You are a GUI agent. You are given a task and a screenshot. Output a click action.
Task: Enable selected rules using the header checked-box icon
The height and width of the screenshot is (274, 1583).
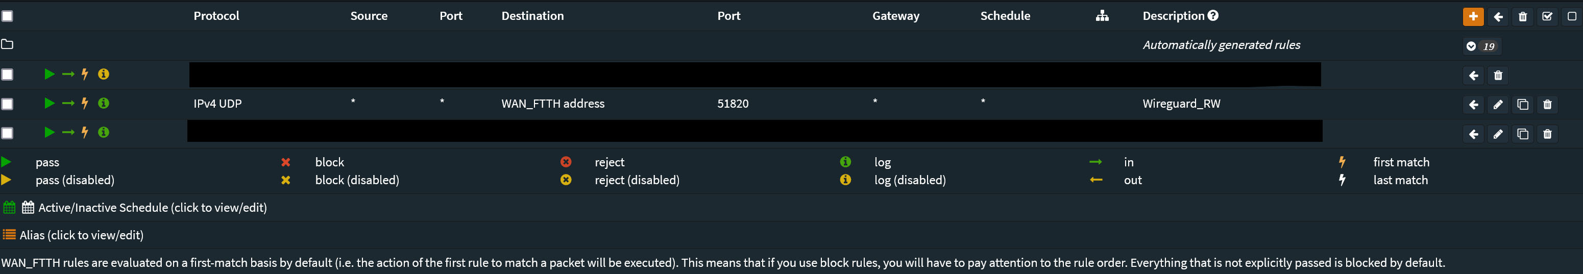point(1547,17)
